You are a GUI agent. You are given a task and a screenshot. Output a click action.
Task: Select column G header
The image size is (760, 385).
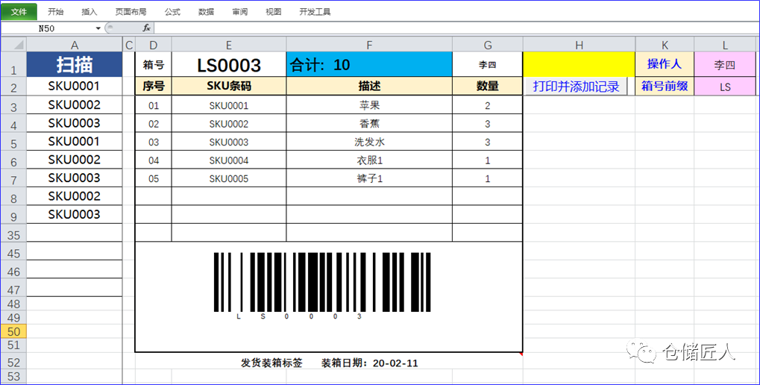488,45
